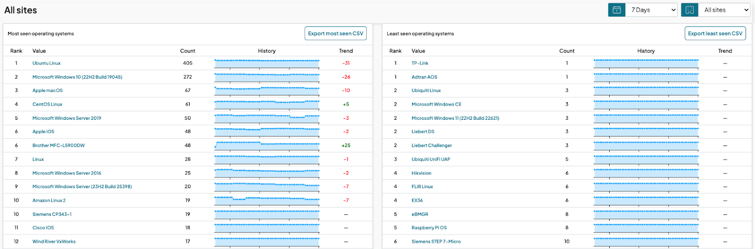
Task: Click Ubuntu Linux history sparkline chart
Action: [x=267, y=64]
